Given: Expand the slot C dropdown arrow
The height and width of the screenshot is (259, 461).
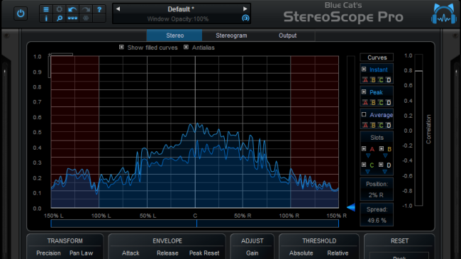Looking at the screenshot, I should (x=367, y=172).
